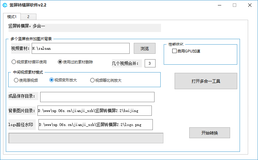258x160 pixels.
Task: Focus the 视频素材 path input field
Action: click(81, 48)
